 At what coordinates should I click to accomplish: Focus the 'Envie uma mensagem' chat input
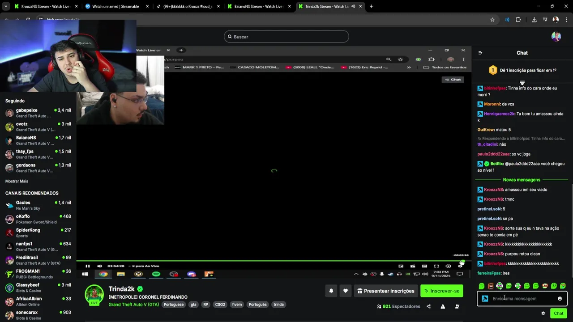tap(522, 299)
